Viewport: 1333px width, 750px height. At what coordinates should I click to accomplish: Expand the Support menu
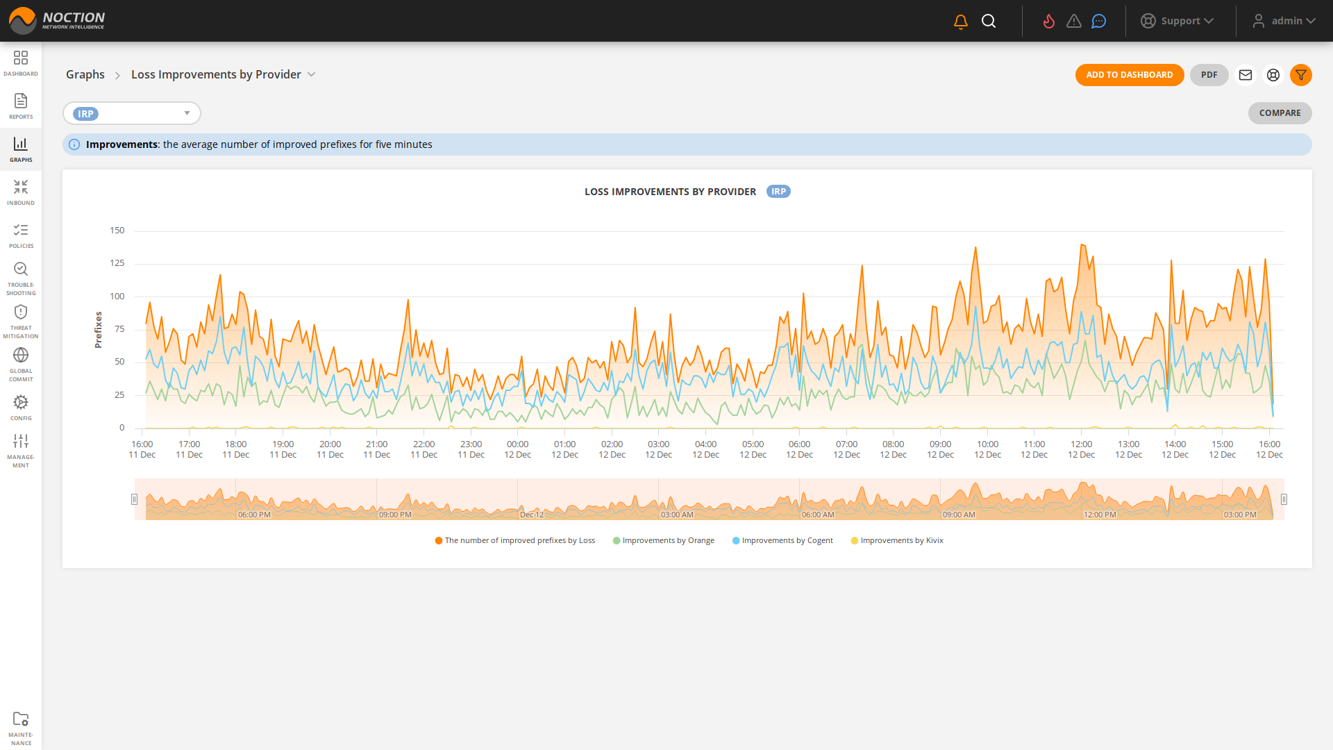1178,21
